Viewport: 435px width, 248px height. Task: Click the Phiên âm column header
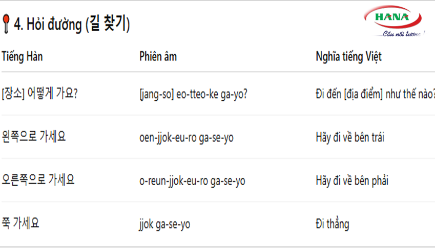tap(158, 56)
